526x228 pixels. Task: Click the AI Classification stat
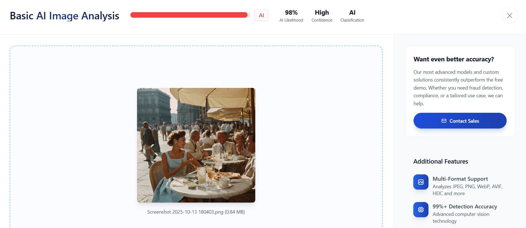pos(352,16)
